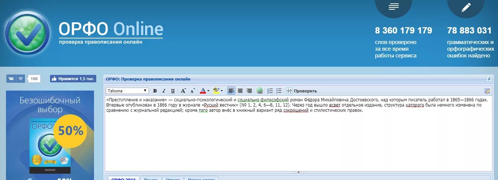The image size is (498, 180).
Task: Click the 78 883 031 errors counter
Action: [469, 31]
